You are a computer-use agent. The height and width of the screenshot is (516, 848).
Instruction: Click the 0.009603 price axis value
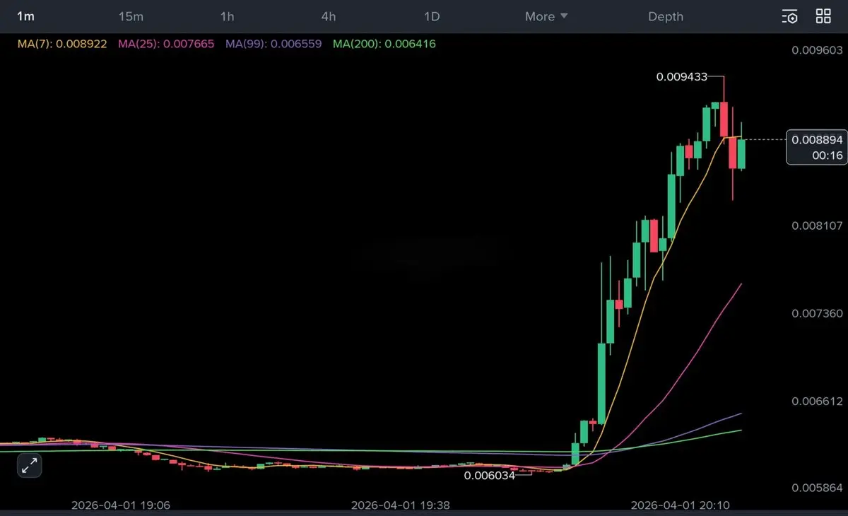click(818, 50)
